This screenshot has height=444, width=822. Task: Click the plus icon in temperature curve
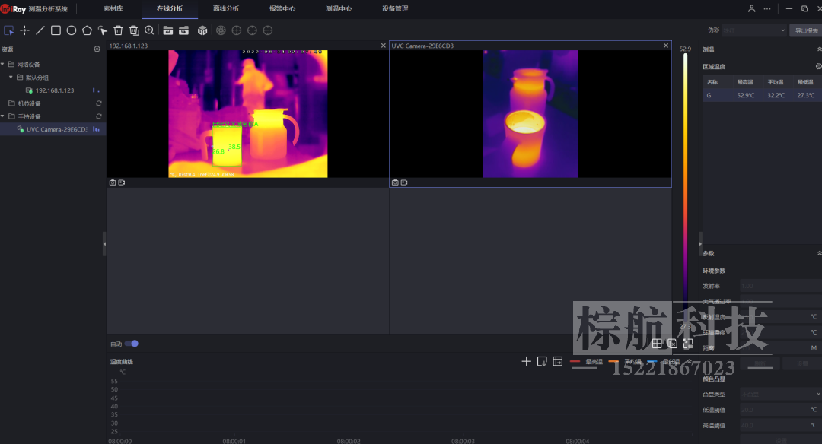tap(527, 361)
